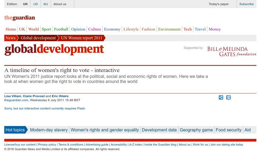Open About us footer link

(184, 145)
